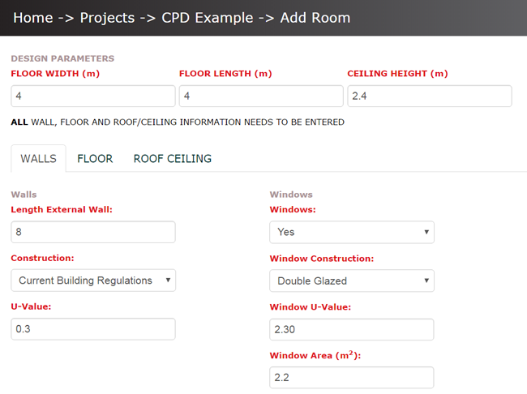Switch to the FLOOR tab

click(x=95, y=158)
